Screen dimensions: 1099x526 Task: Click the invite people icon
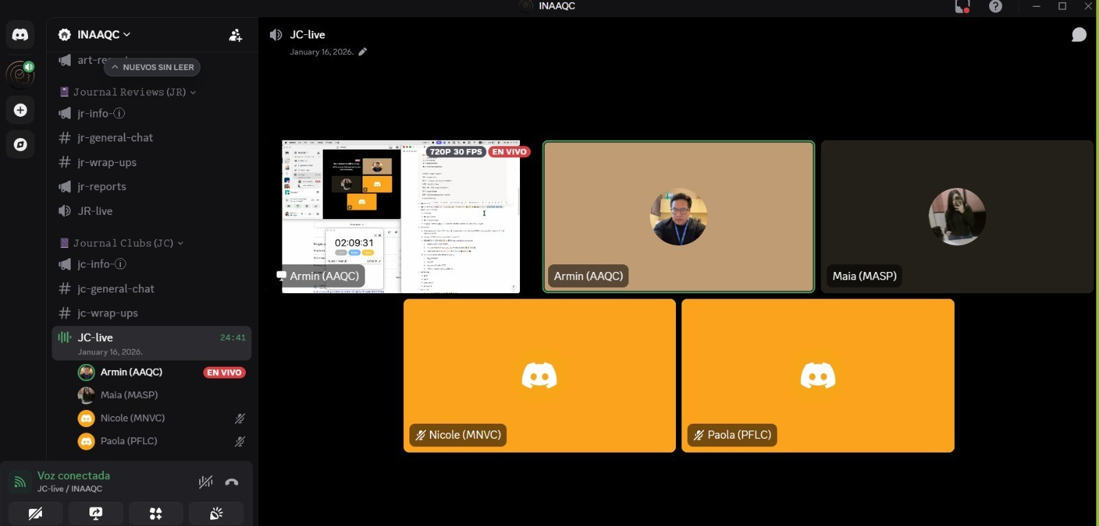click(x=235, y=35)
